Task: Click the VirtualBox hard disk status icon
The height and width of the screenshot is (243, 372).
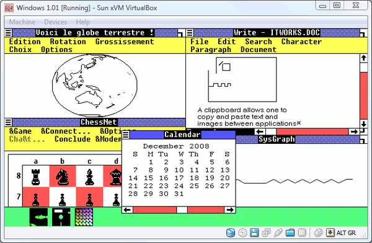Action: coord(231,233)
